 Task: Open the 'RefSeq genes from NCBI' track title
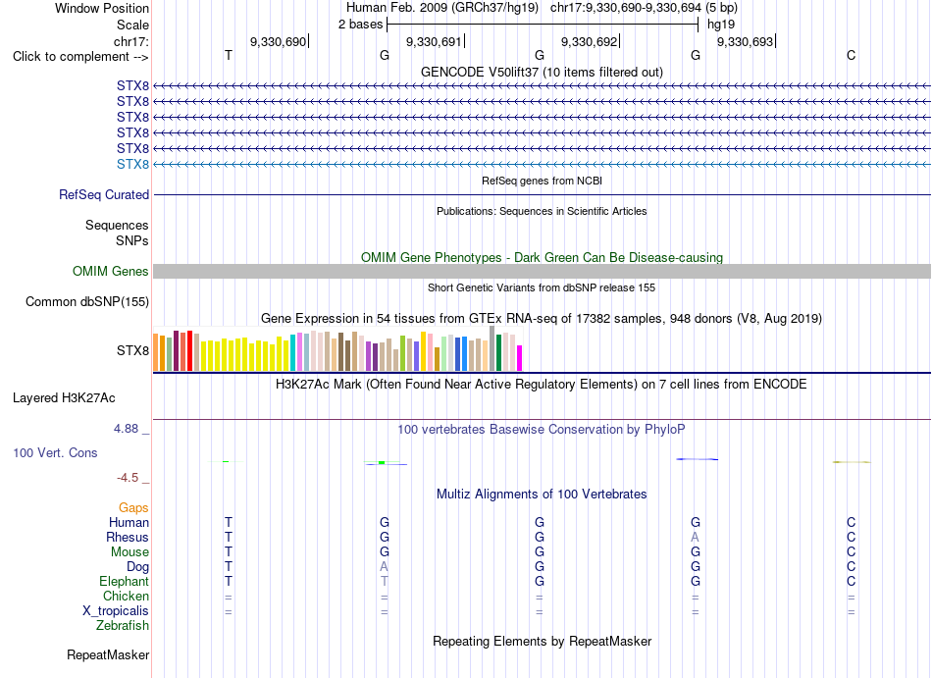coord(542,181)
